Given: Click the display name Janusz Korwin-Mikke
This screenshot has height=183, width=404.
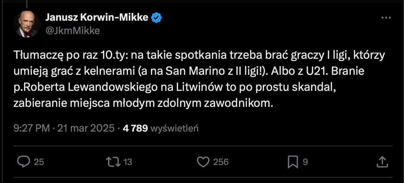Looking at the screenshot, I should (x=97, y=18).
